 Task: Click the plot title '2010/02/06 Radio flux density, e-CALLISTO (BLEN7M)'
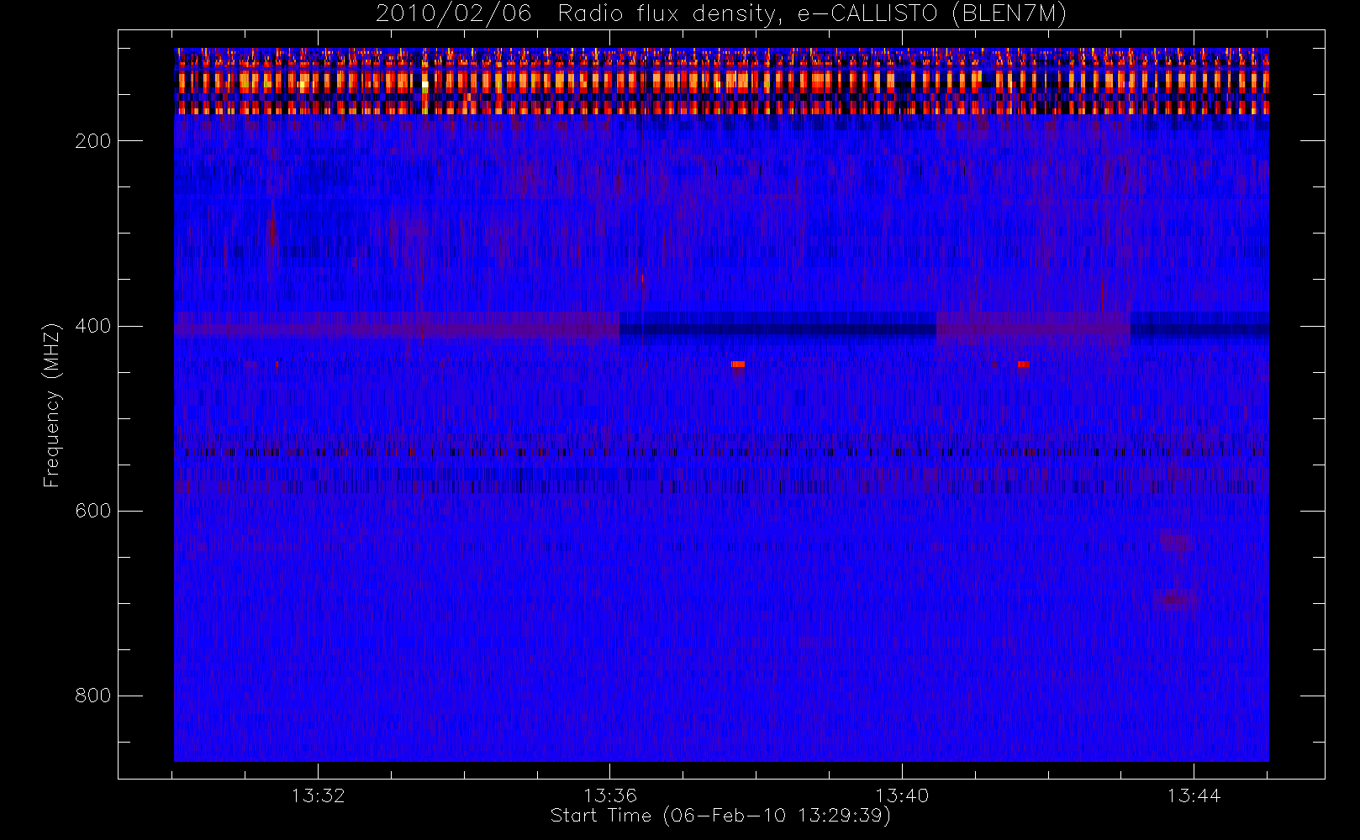721,14
